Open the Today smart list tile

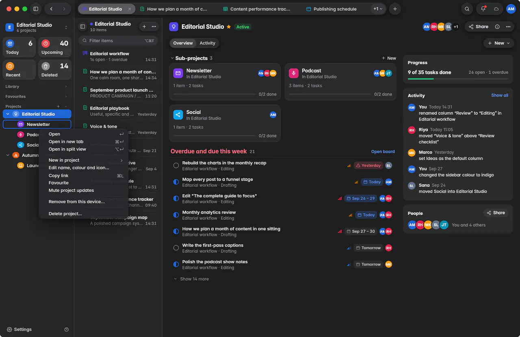point(19,47)
